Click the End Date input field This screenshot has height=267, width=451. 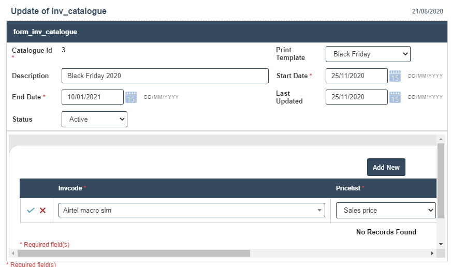92,97
